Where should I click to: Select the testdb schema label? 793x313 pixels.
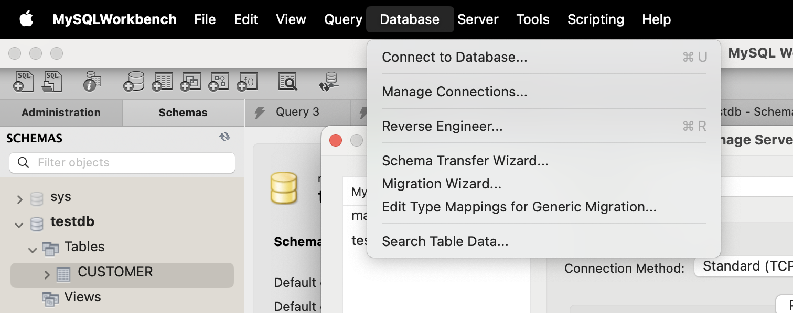pos(72,221)
